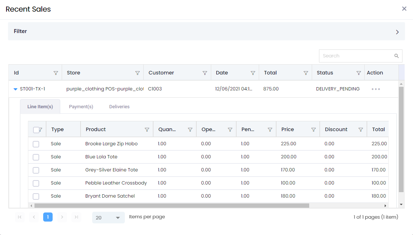413x235 pixels.
Task: Collapse the ST001-TX-1 sale row
Action: click(x=15, y=89)
